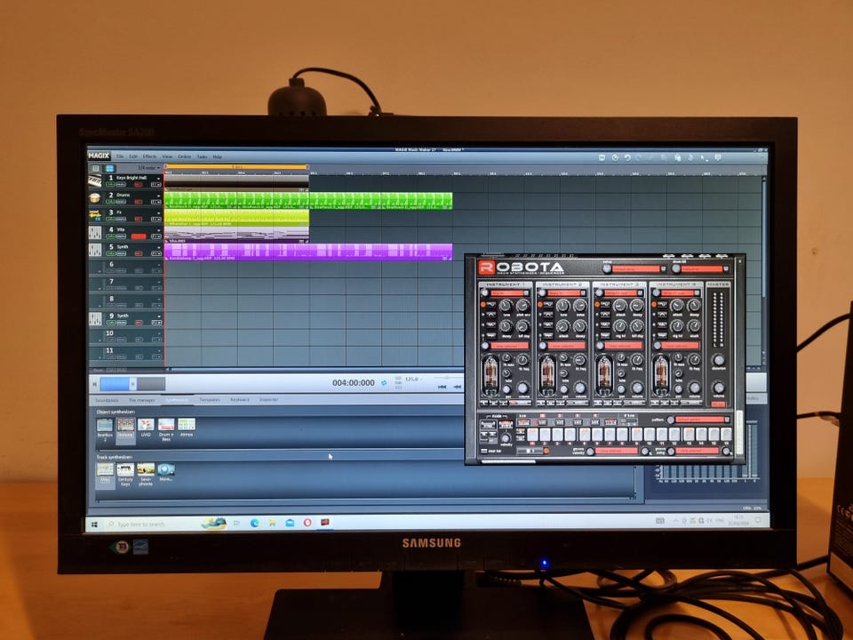853x640 pixels.
Task: Click the drum icon on the Drums track
Action: [95, 198]
